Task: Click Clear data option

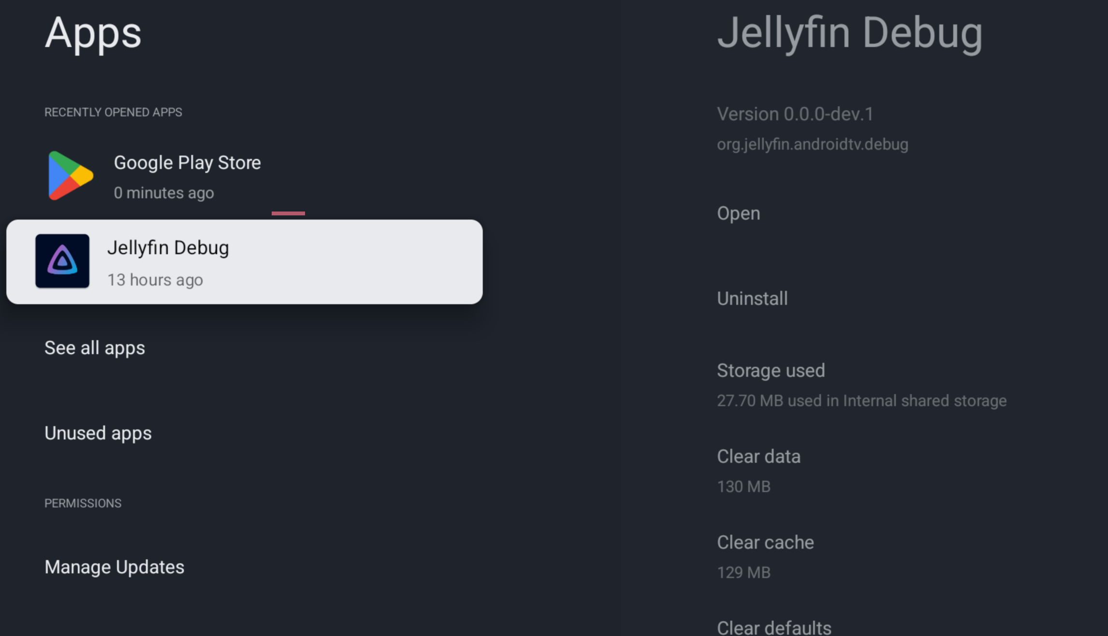Action: [x=758, y=457]
